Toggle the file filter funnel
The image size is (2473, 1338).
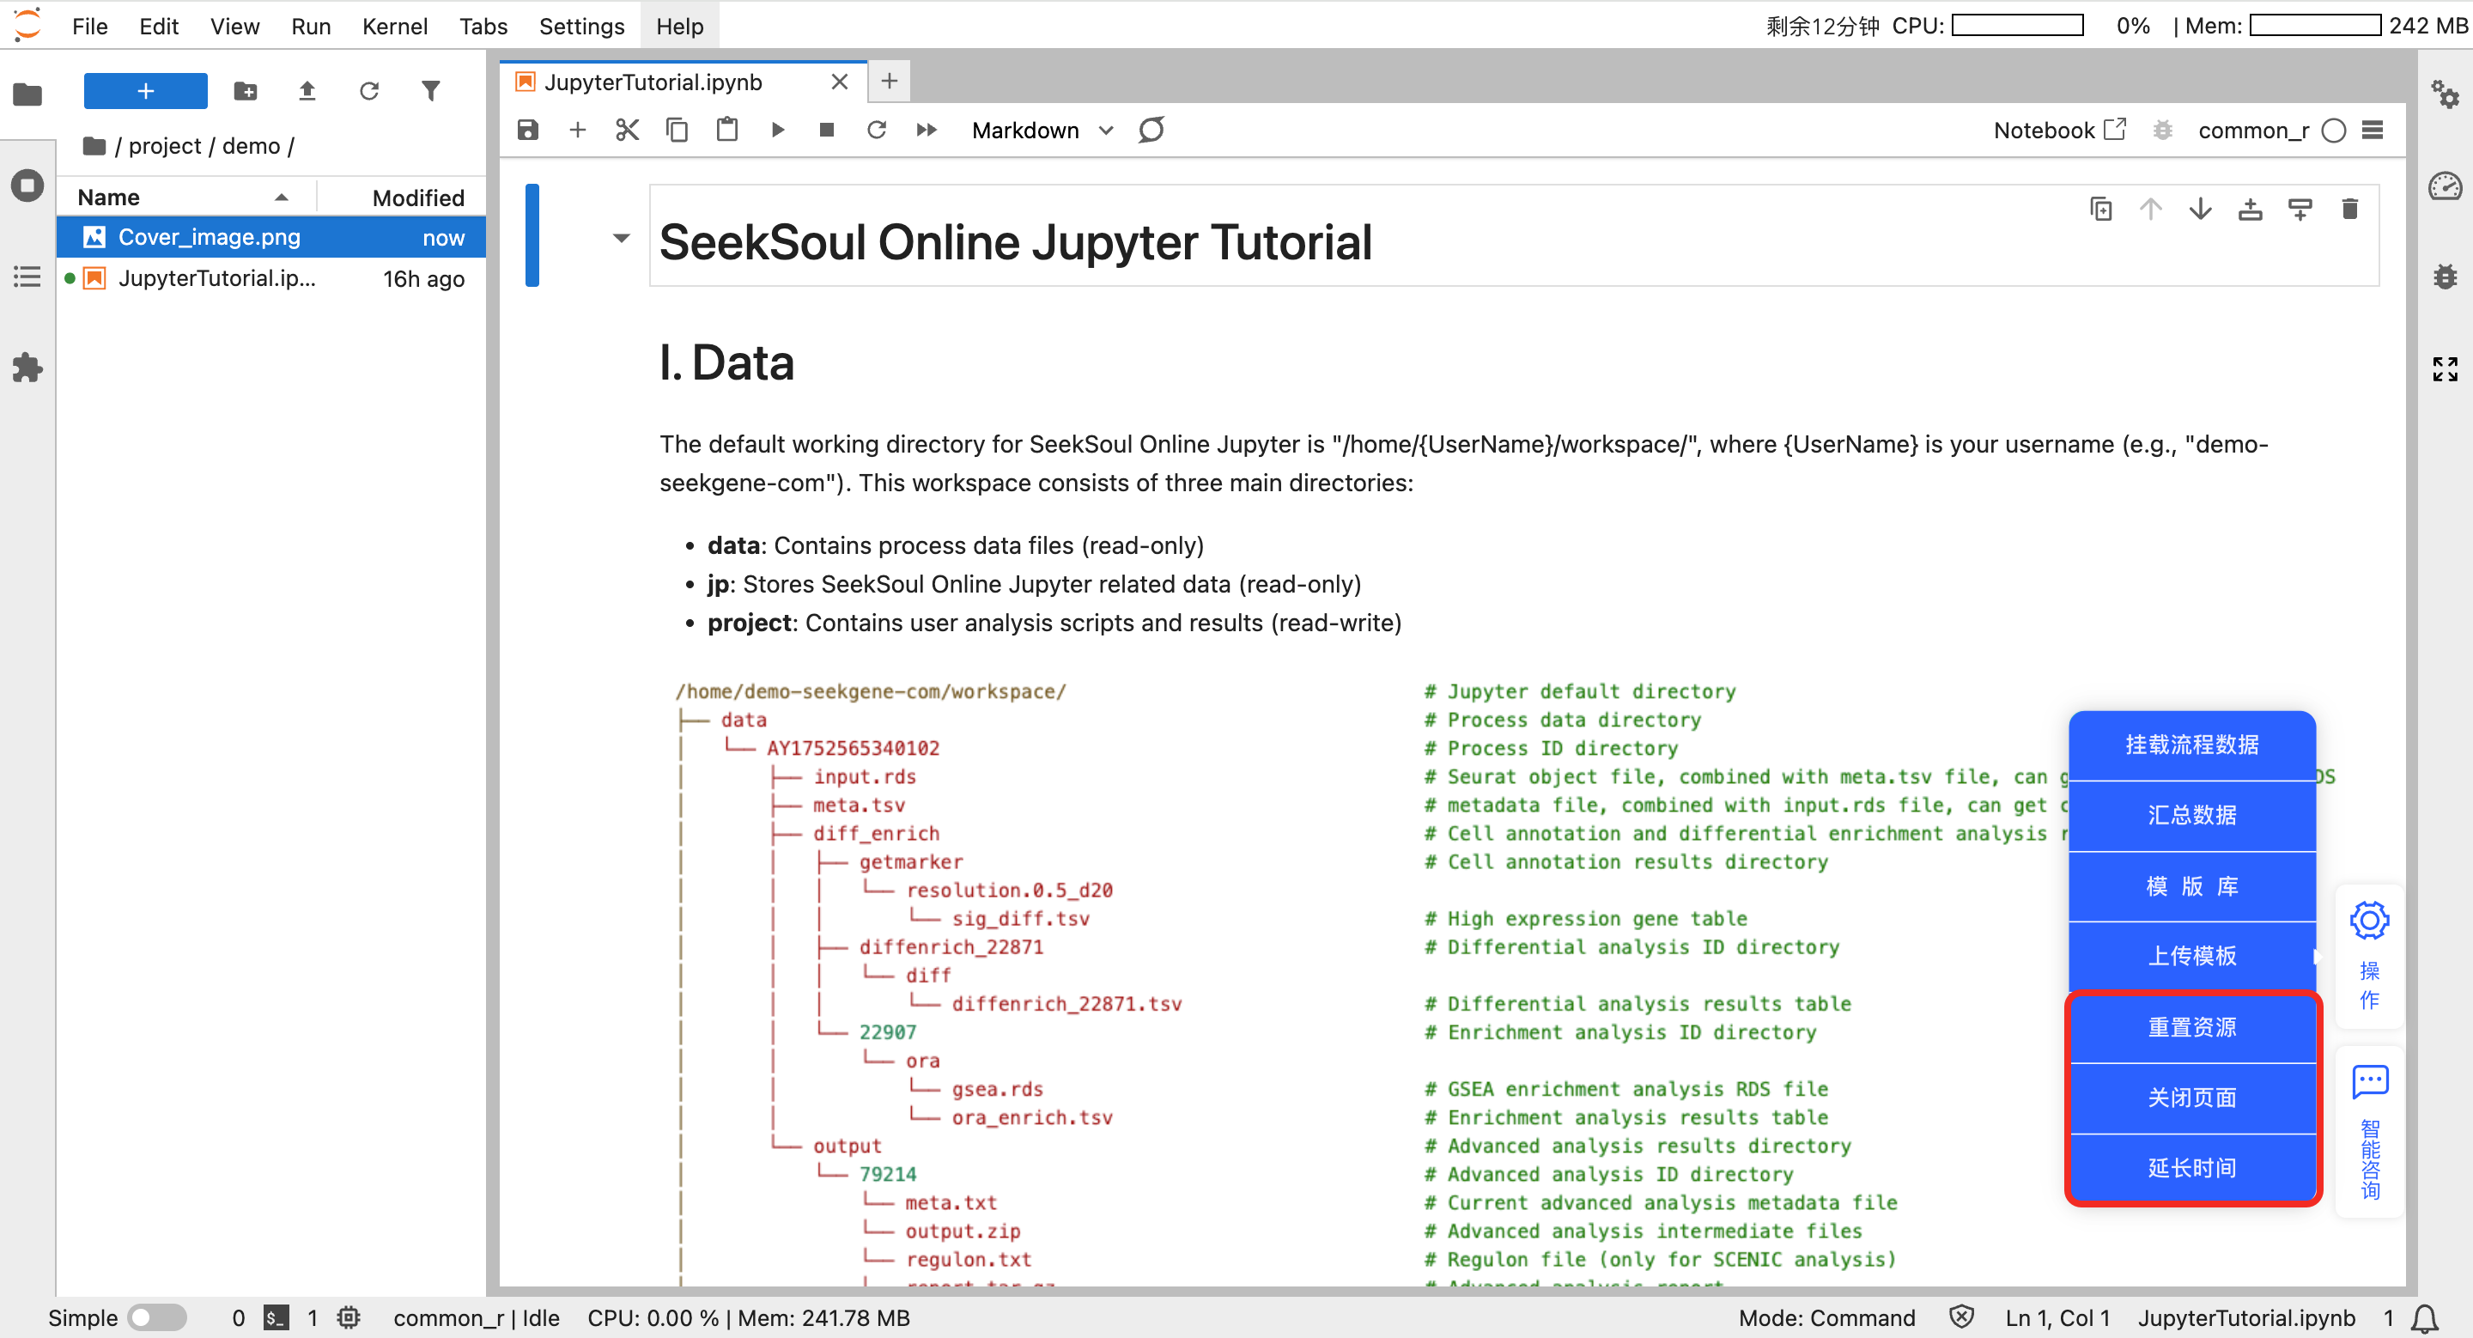pyautogui.click(x=431, y=91)
